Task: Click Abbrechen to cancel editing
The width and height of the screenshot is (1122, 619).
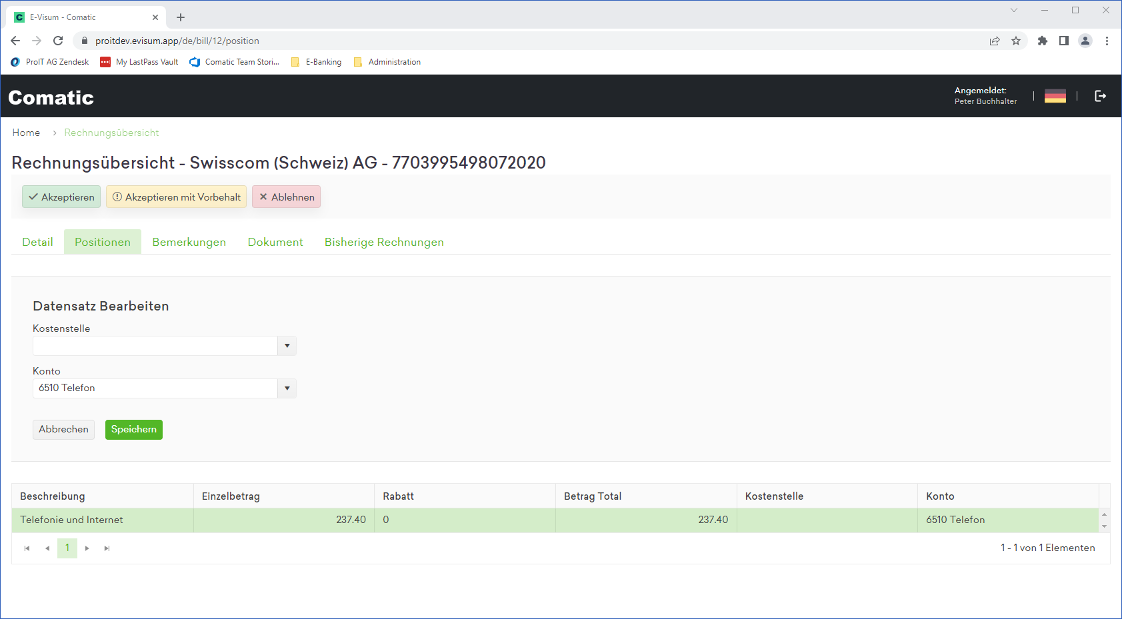Action: pos(63,429)
